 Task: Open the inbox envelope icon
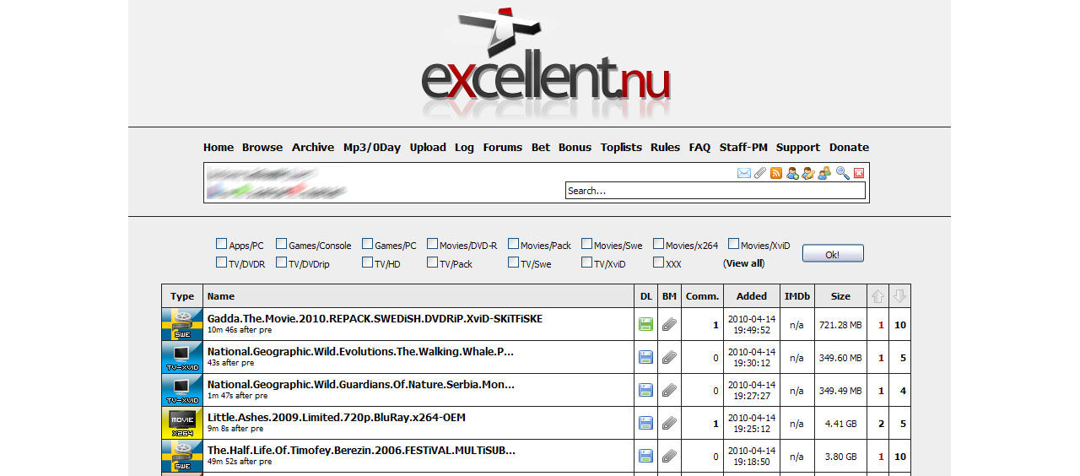743,173
